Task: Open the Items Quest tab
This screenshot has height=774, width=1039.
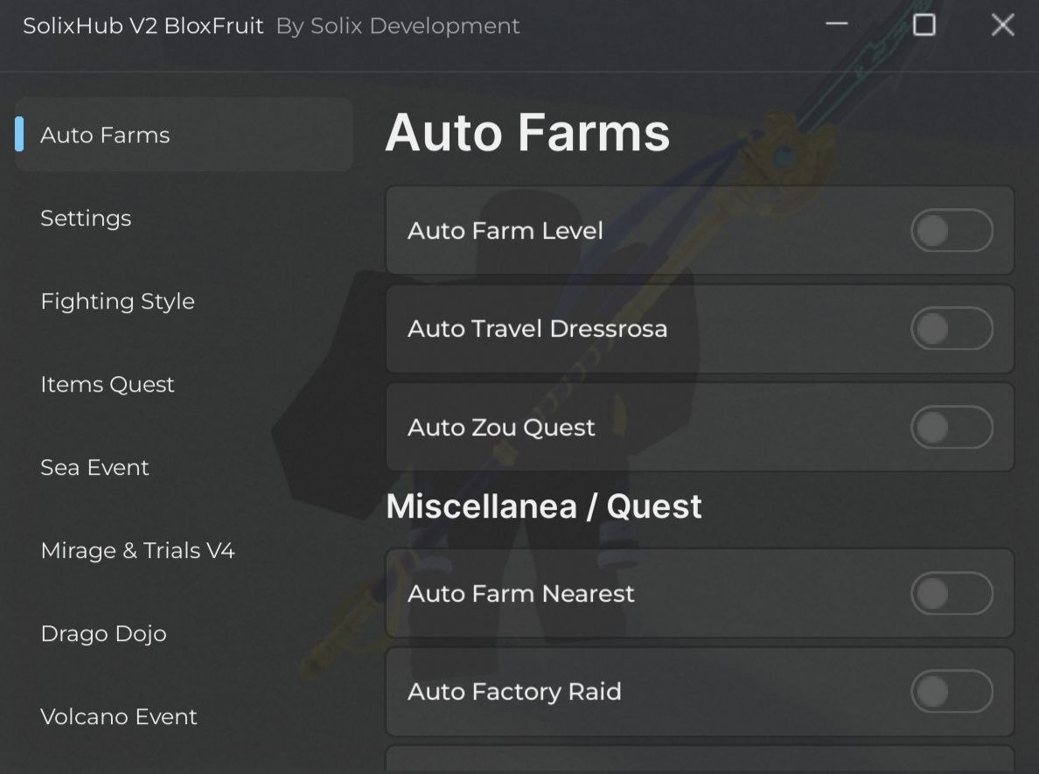Action: tap(108, 384)
